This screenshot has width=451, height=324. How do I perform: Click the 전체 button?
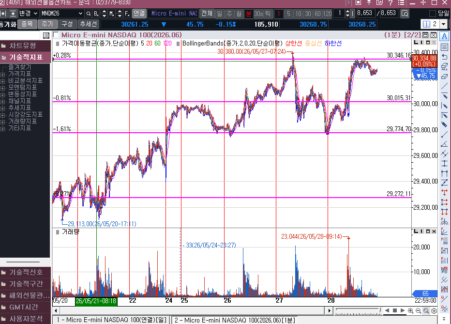click(x=207, y=14)
